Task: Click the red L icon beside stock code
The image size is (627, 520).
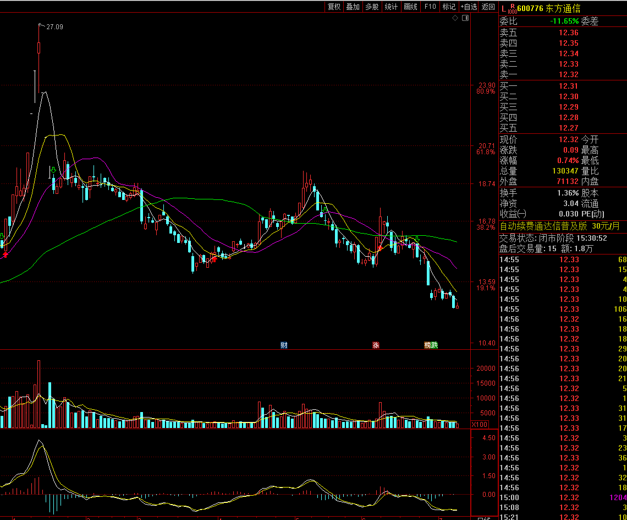Action: (x=503, y=8)
